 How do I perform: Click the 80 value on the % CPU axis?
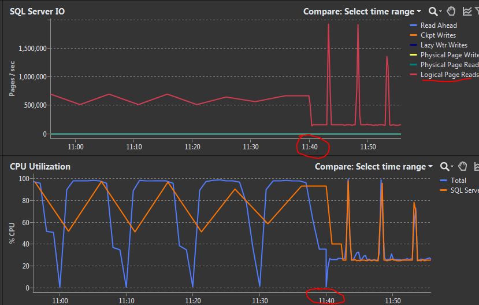[x=25, y=201]
